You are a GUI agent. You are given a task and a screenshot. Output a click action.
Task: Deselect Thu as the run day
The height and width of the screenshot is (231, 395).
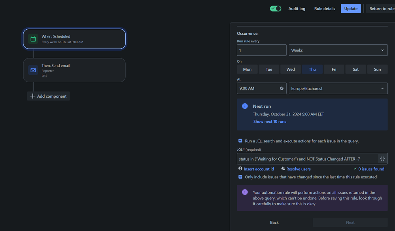tap(312, 69)
